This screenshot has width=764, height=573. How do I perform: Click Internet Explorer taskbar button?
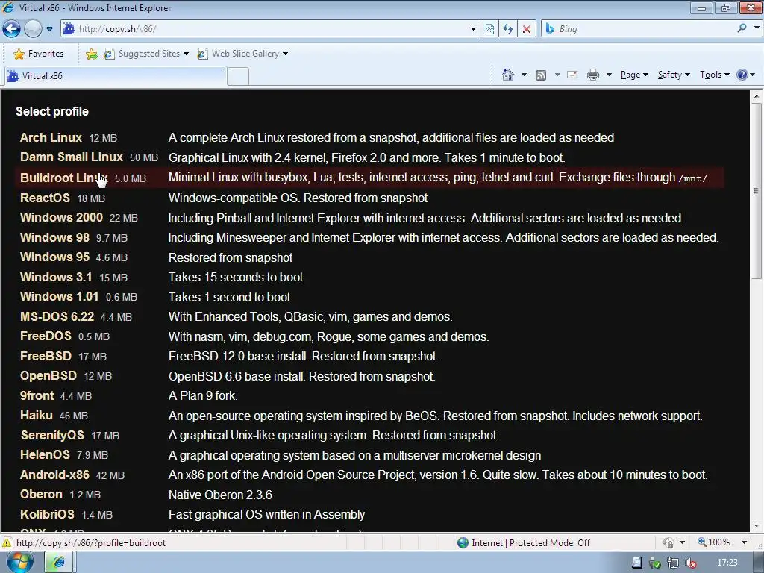point(60,563)
